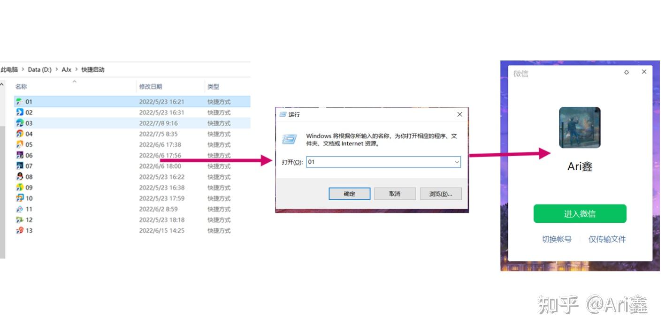665x332 pixels.
Task: Click the 浏览(B)... button
Action: [x=441, y=194]
